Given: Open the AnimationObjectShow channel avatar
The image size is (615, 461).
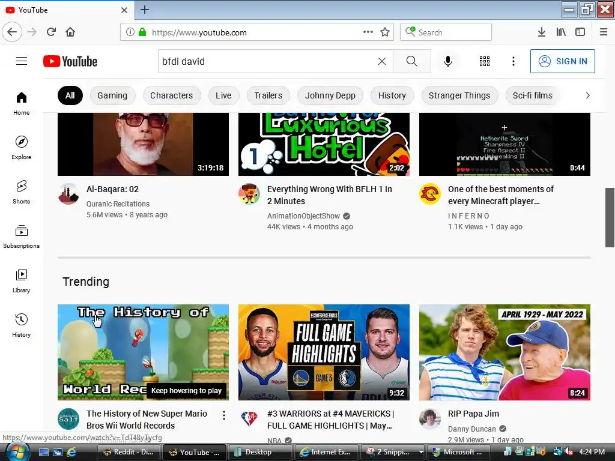Looking at the screenshot, I should click(x=249, y=194).
